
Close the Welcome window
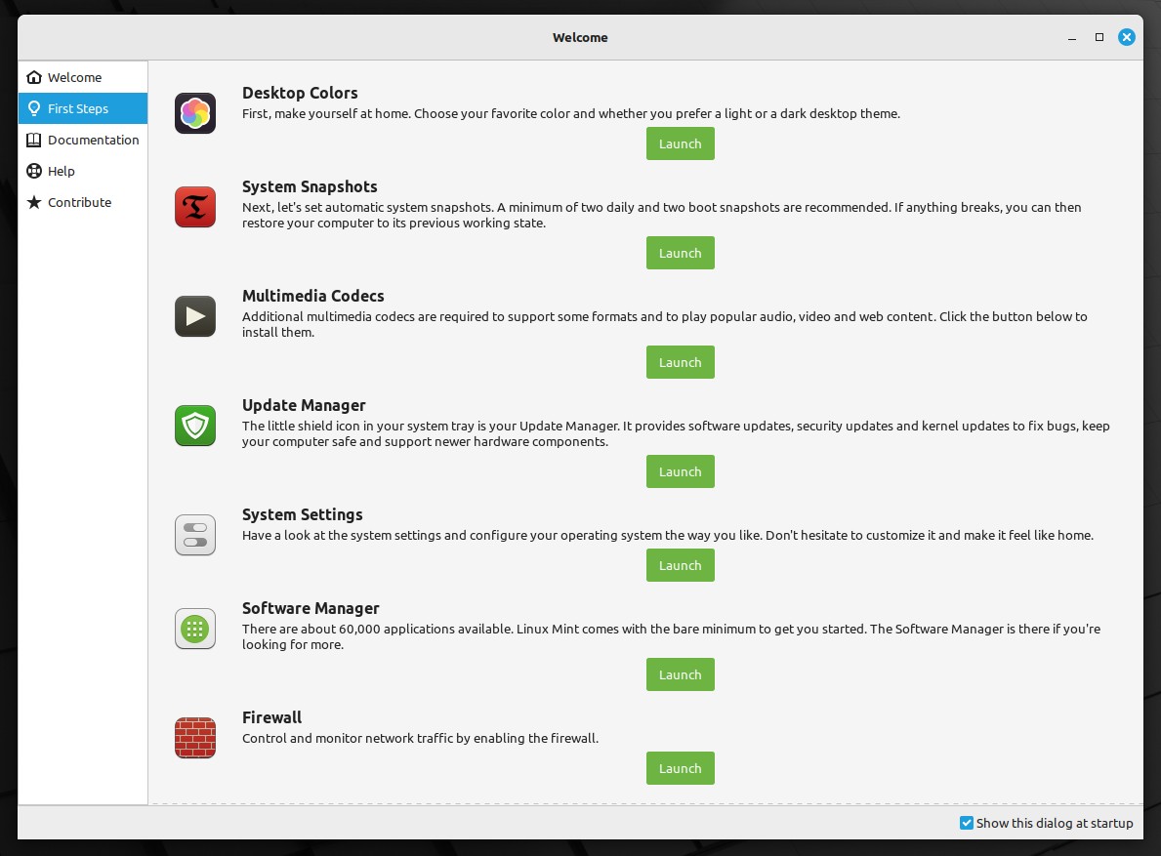[1126, 37]
